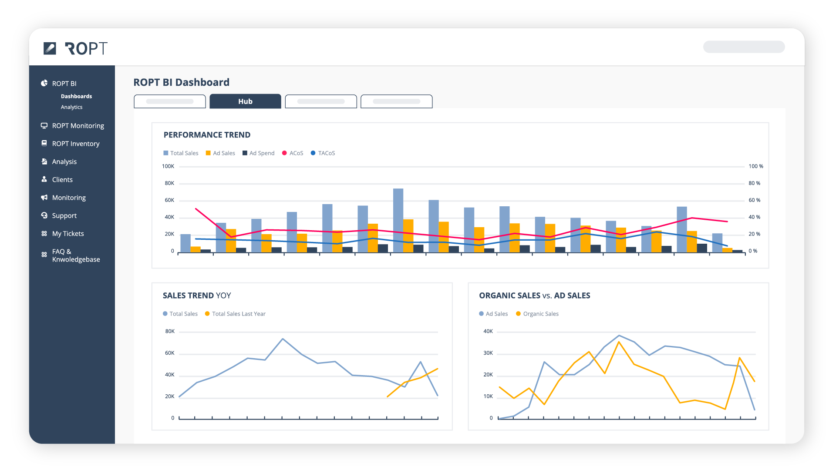Click the Support headset icon
This screenshot has height=470, width=836.
click(44, 215)
